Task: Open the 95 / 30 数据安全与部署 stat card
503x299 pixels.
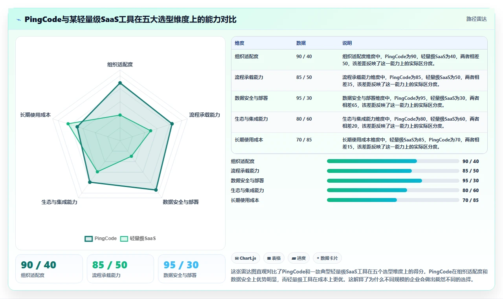Action: pos(192,269)
